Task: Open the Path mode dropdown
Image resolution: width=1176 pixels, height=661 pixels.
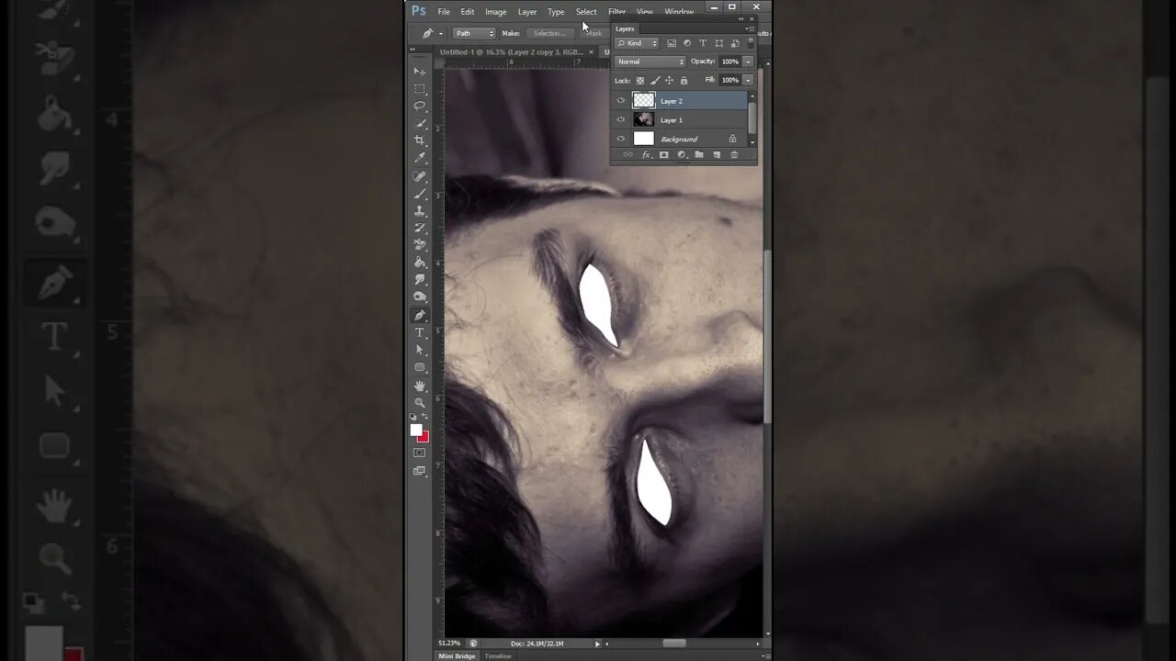Action: tap(474, 33)
